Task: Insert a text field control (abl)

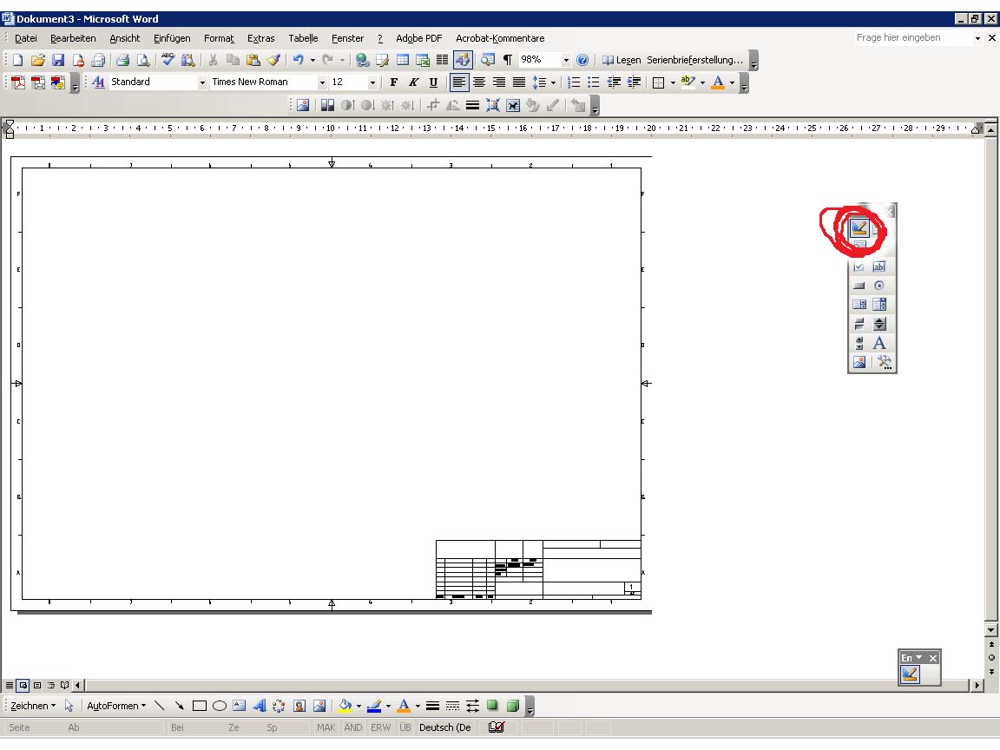Action: pos(878,266)
